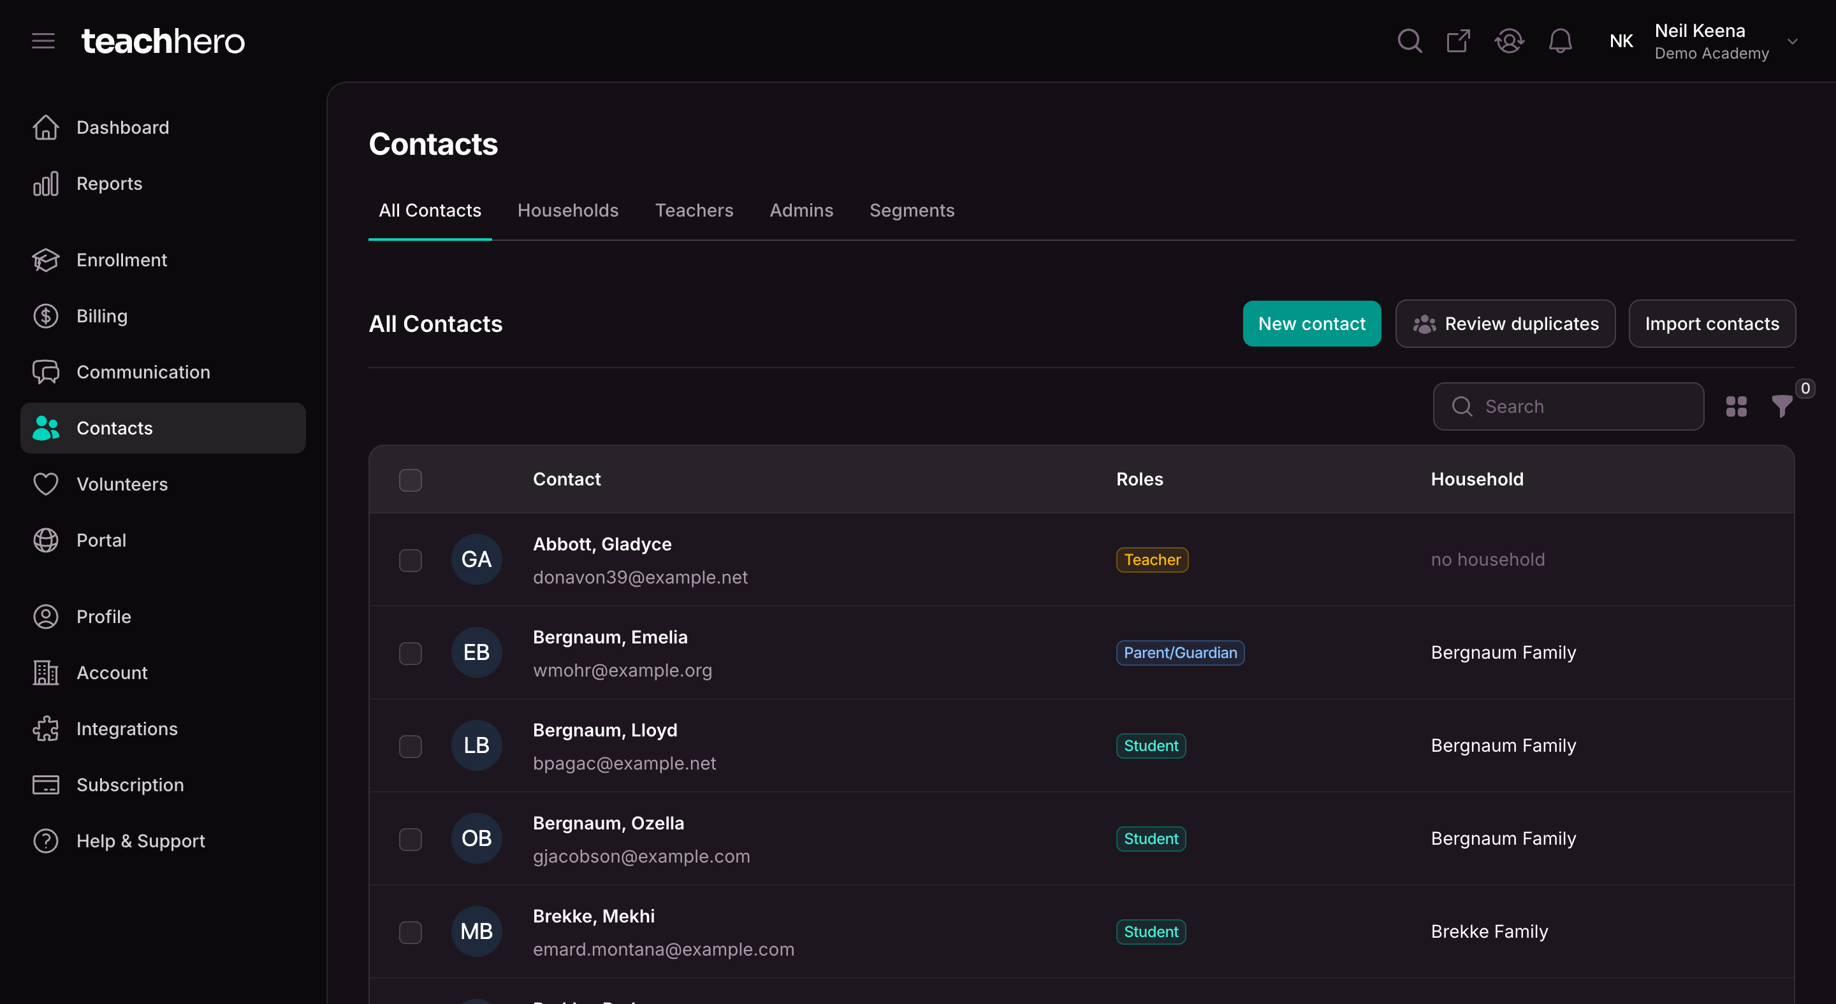Go to Dashboard in the sidebar

click(163, 127)
